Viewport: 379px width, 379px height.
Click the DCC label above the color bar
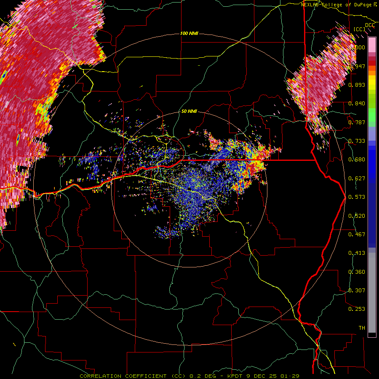pyautogui.click(x=370, y=25)
